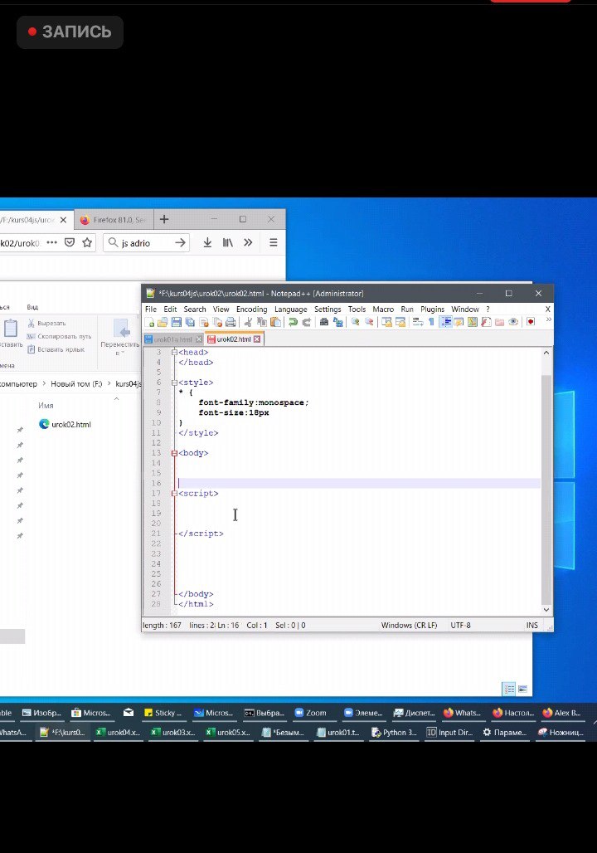
Task: Click the Notepad++ vertical scrollbar down arrow
Action: pyautogui.click(x=546, y=610)
